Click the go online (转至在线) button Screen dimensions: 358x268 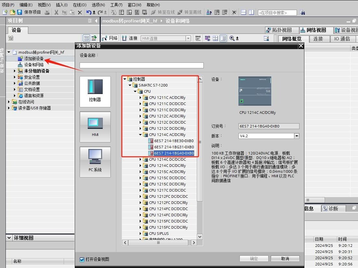163,12
